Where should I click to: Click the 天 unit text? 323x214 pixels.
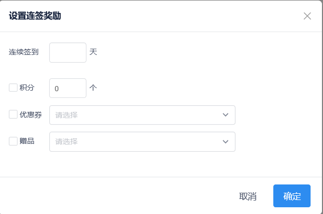(93, 52)
